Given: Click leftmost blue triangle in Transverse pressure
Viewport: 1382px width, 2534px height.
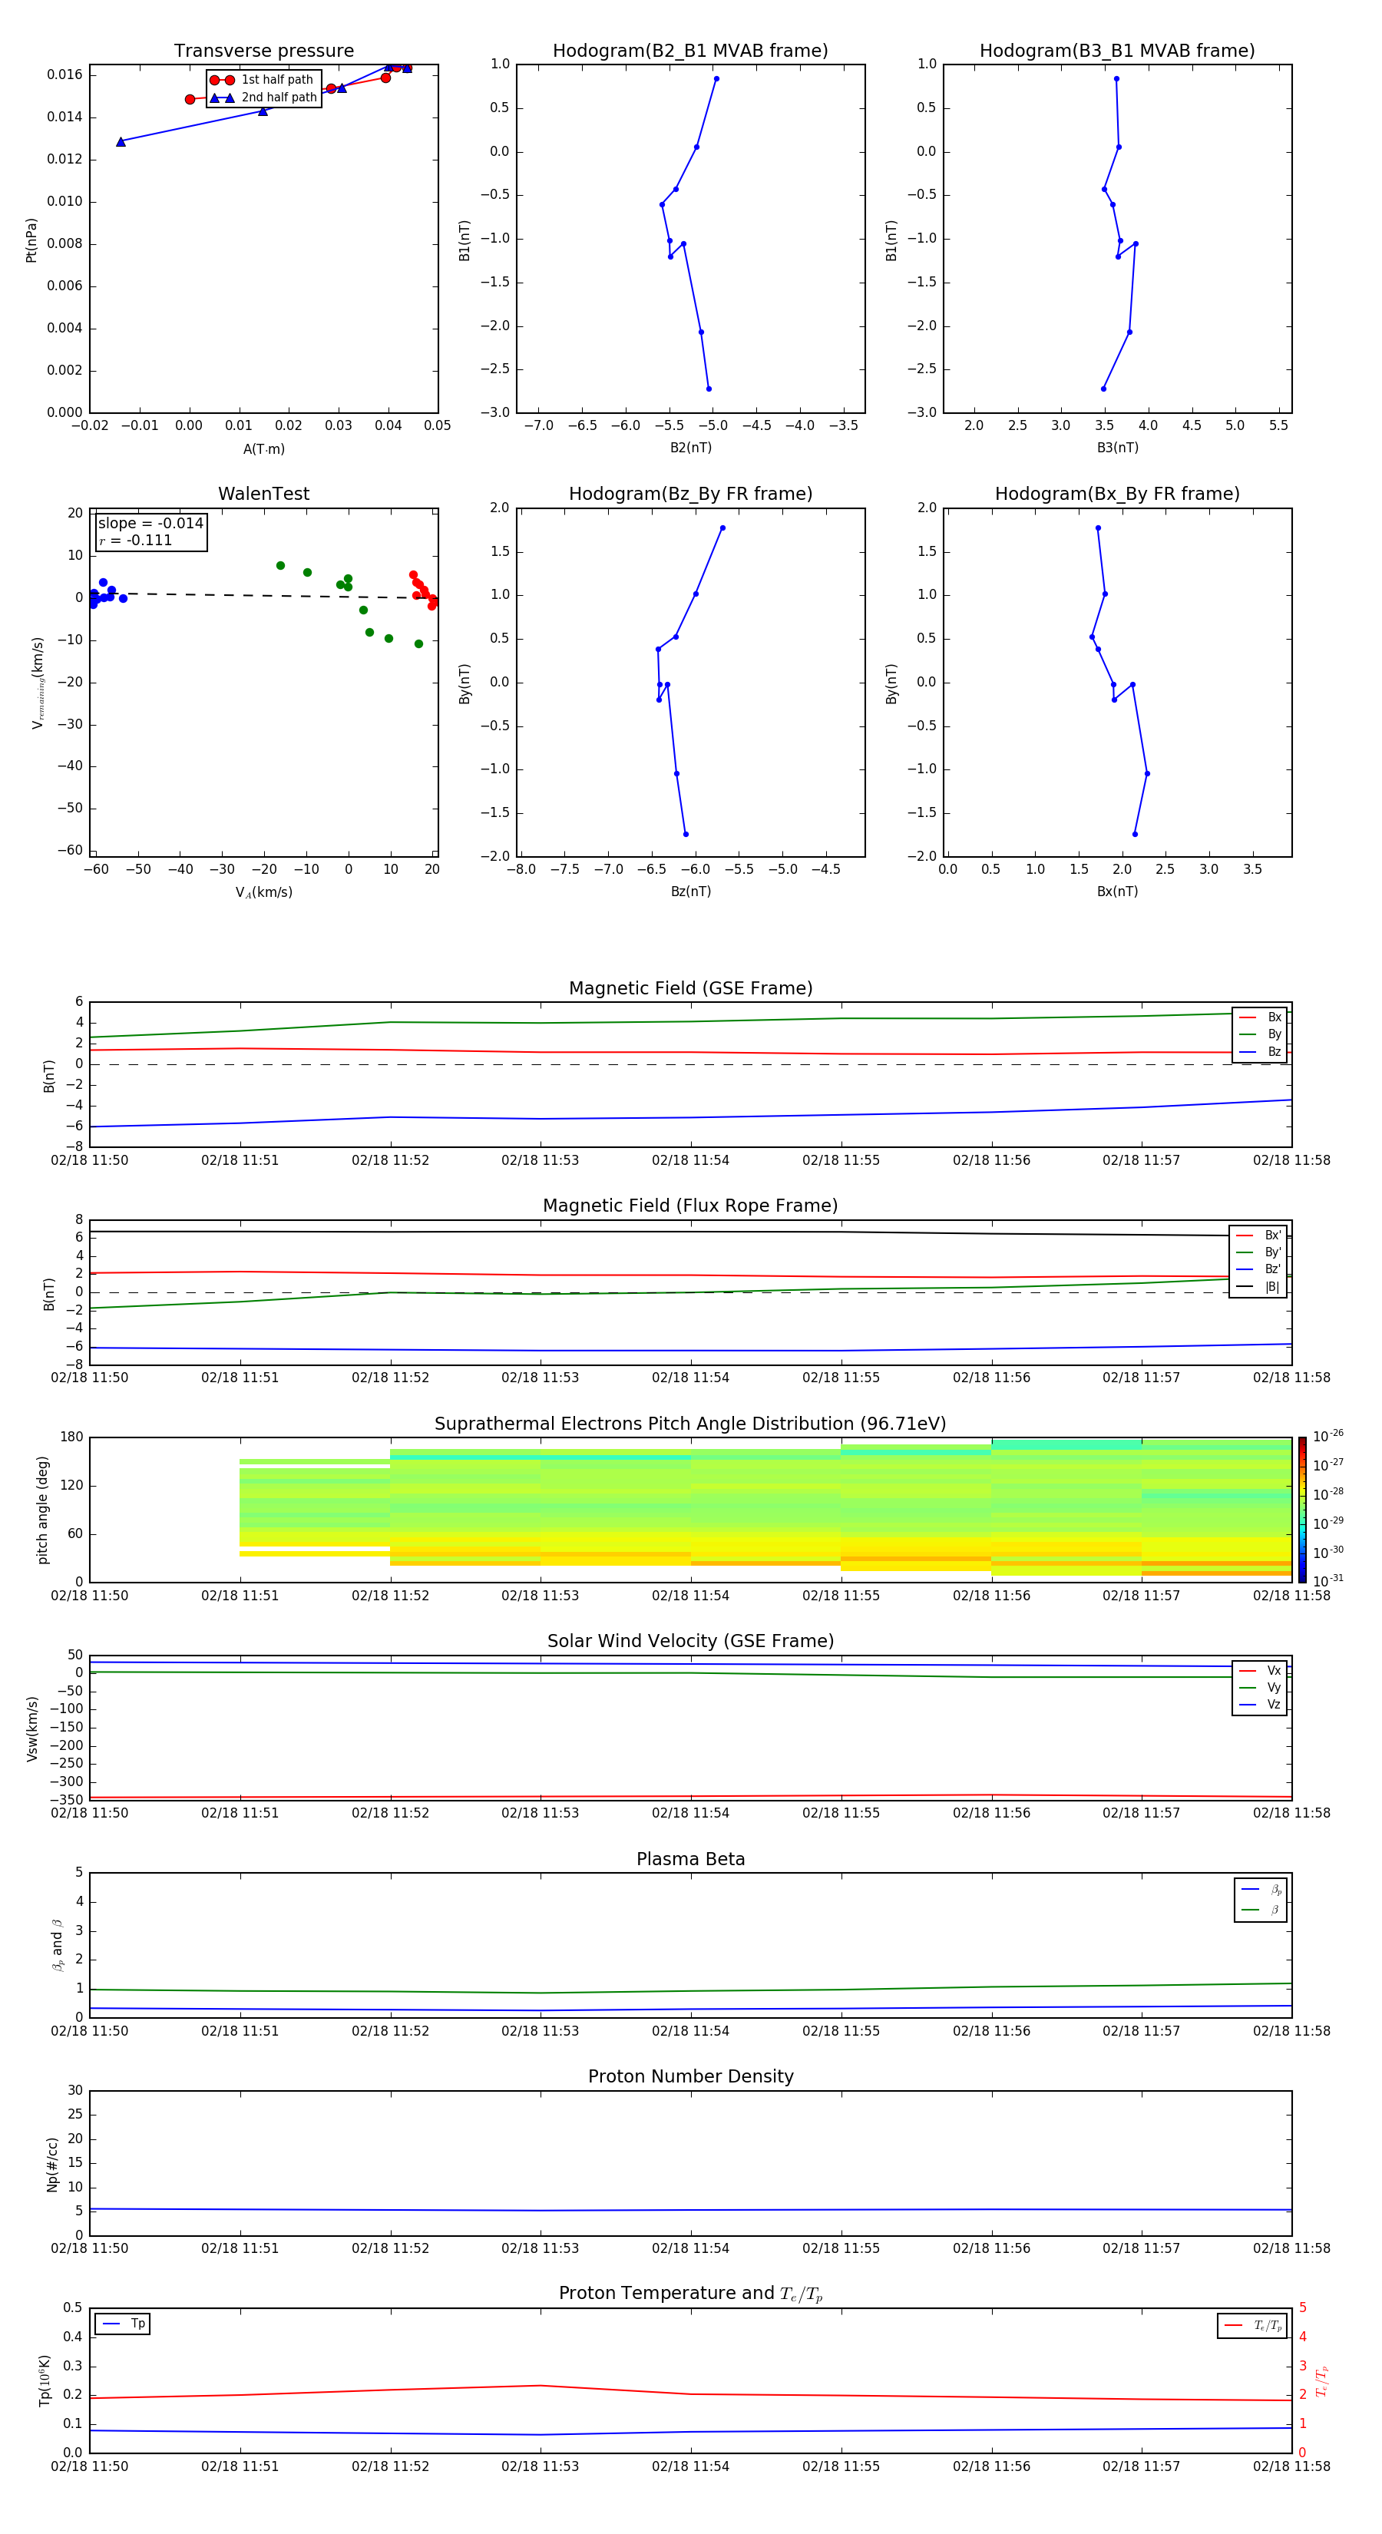Looking at the screenshot, I should click(121, 141).
